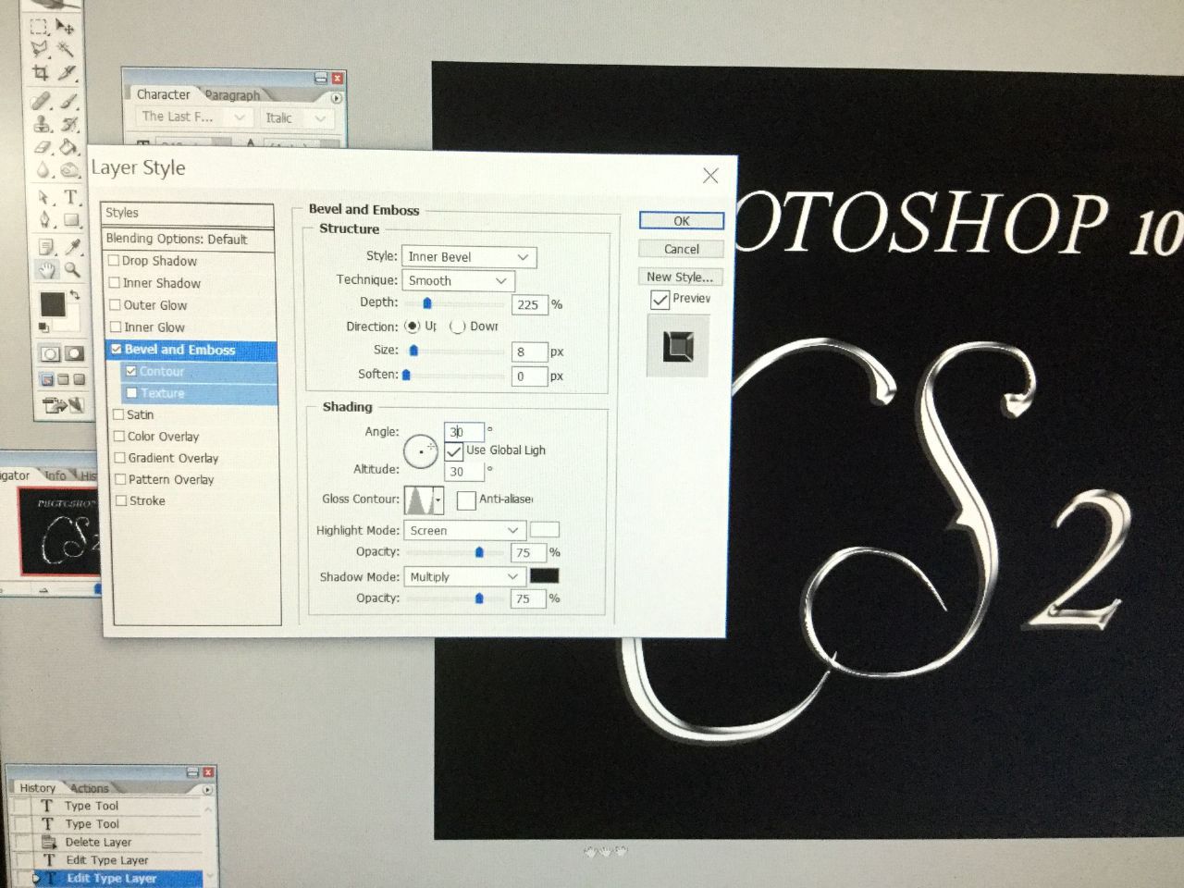This screenshot has width=1184, height=888.
Task: Select the Brush tool
Action: coord(68,101)
